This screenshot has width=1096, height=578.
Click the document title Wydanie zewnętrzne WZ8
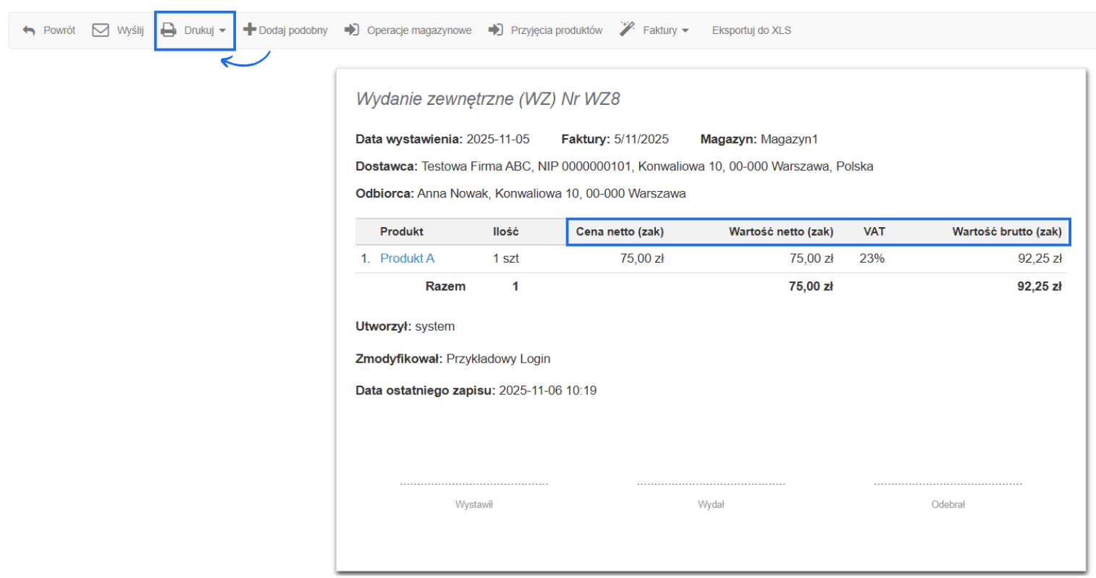(x=488, y=98)
